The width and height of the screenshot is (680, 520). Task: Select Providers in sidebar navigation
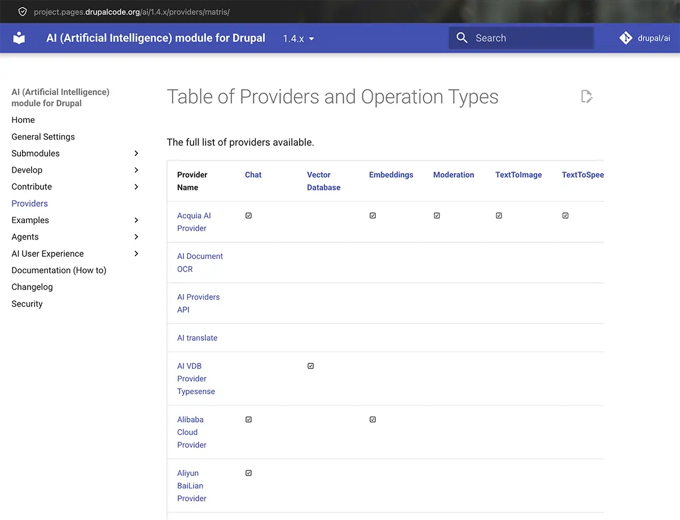[29, 203]
